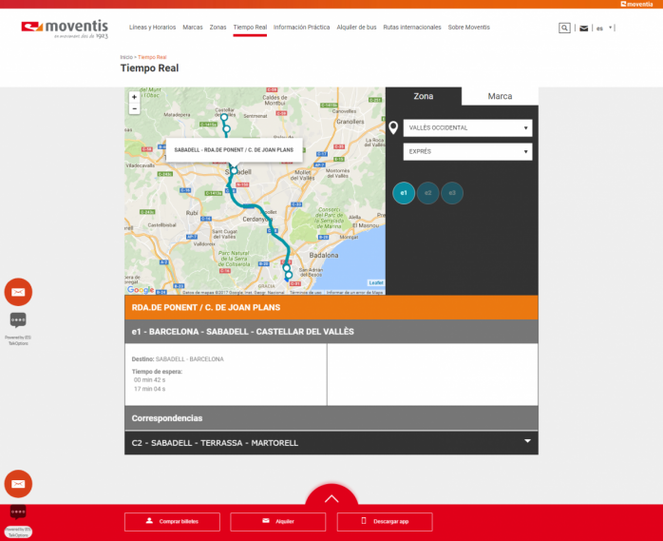Click 'Informar de un error de Maps' link

click(x=354, y=293)
